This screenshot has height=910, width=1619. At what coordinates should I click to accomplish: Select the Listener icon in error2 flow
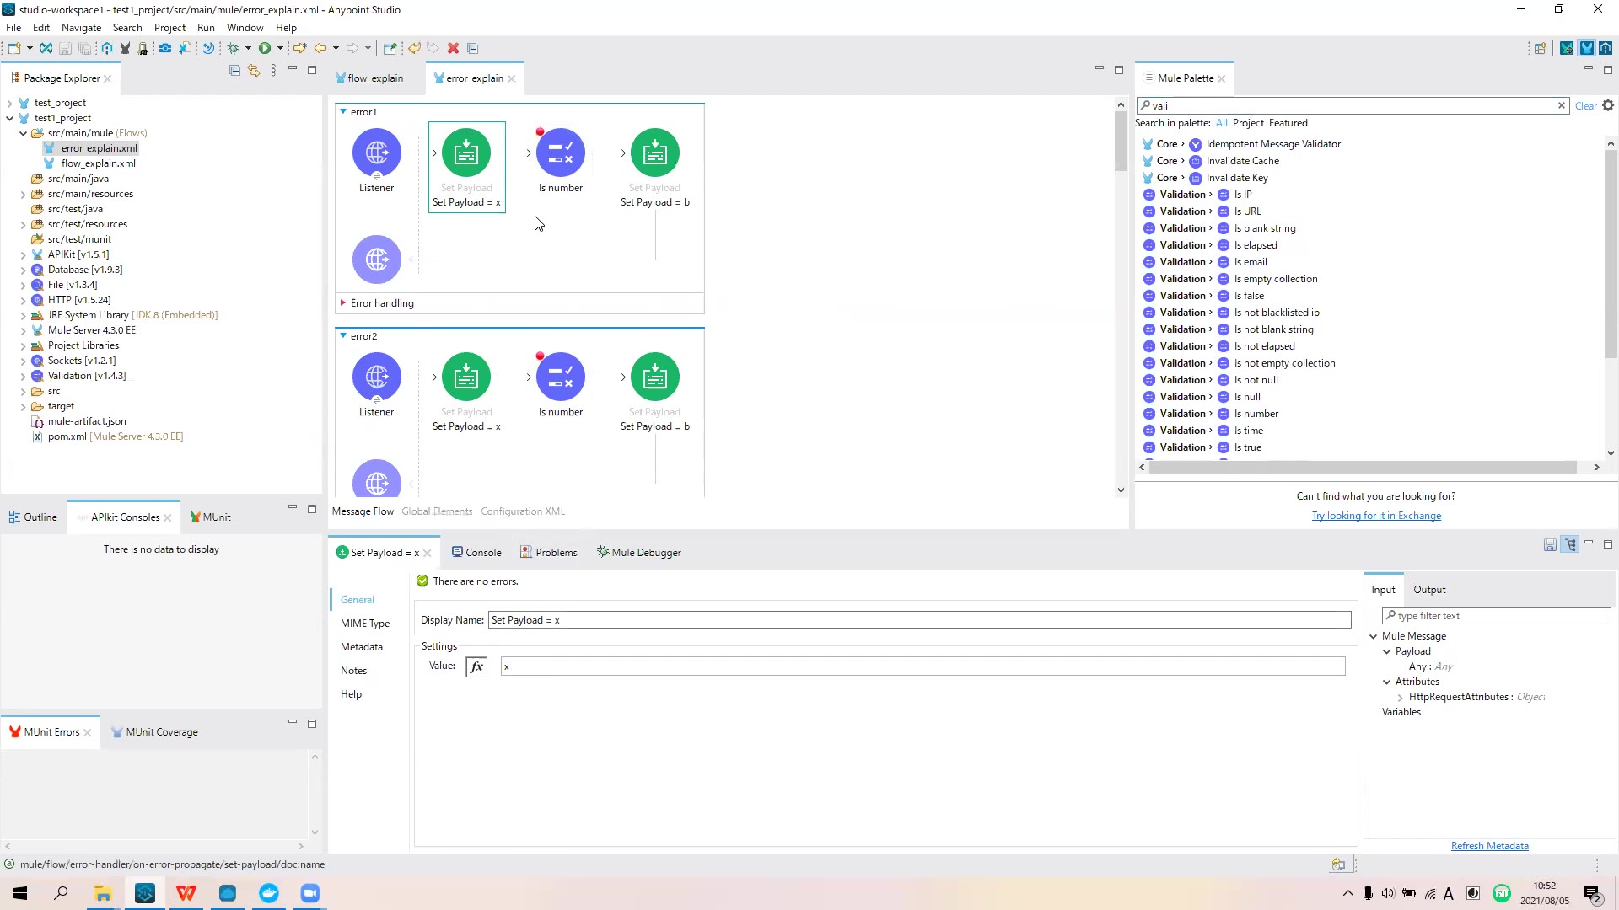(377, 377)
